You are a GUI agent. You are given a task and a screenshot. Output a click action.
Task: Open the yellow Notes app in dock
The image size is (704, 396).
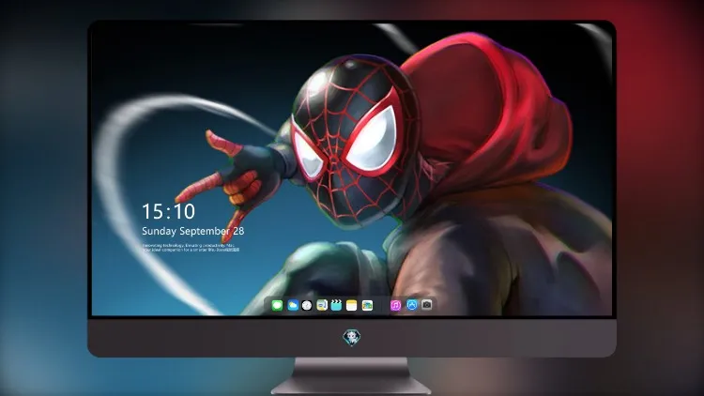click(352, 306)
